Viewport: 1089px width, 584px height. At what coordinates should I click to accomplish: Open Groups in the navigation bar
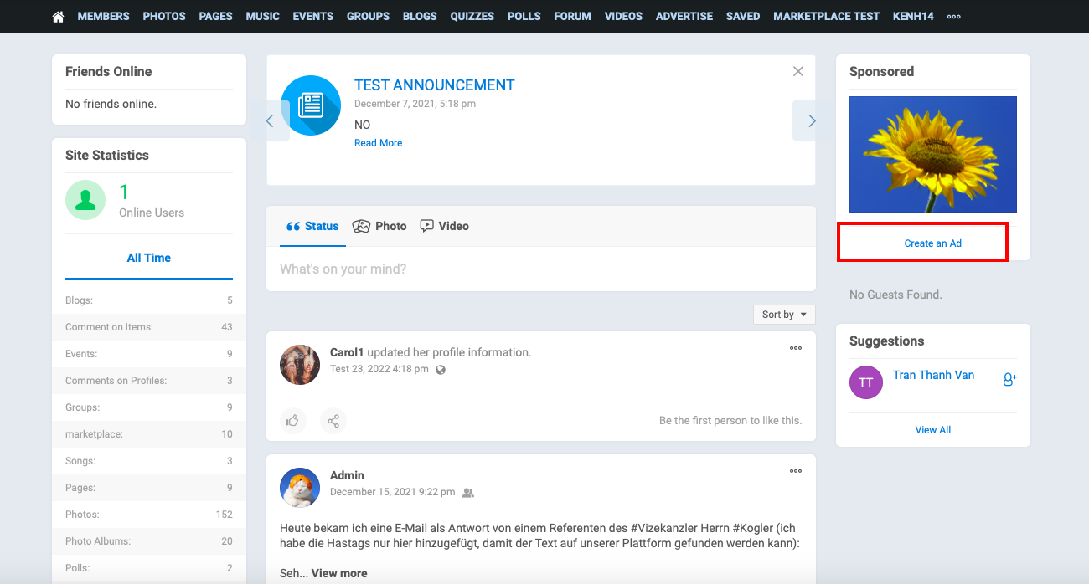coord(368,16)
